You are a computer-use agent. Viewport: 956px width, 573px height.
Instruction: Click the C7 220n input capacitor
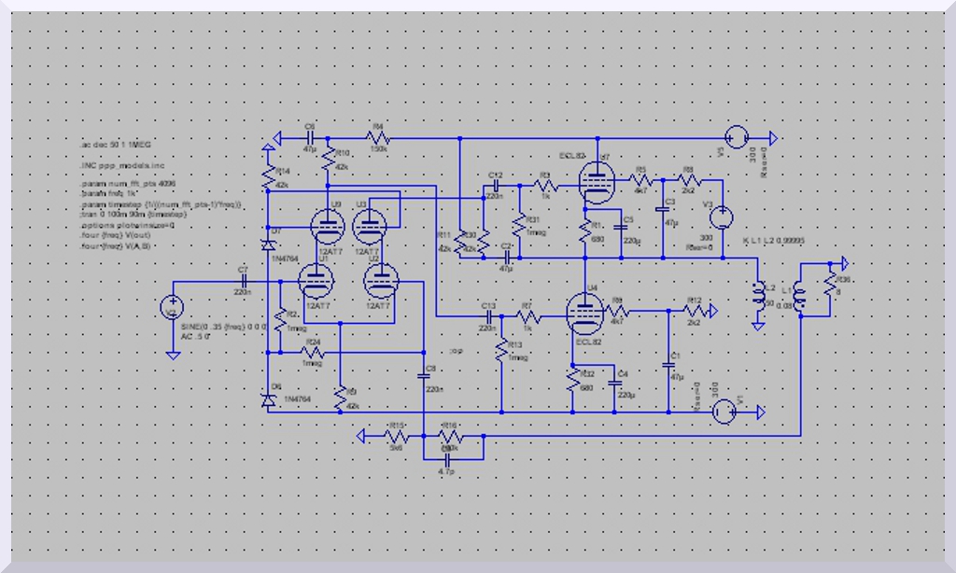click(x=243, y=280)
